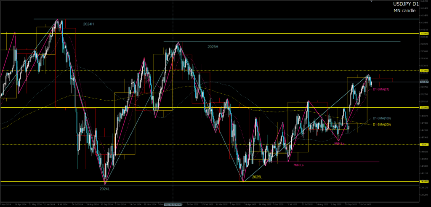Viewport: 431px width, 207px height.
Task: Select the 155.000 price level tag
Action: point(423,71)
